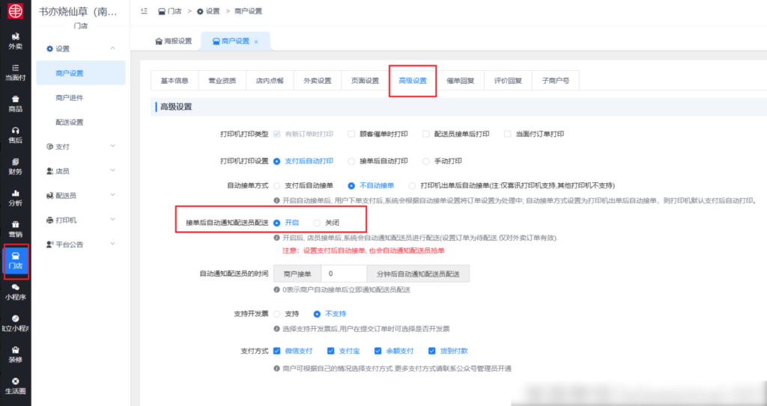Select 接单后自动打印 radio option

click(x=351, y=162)
